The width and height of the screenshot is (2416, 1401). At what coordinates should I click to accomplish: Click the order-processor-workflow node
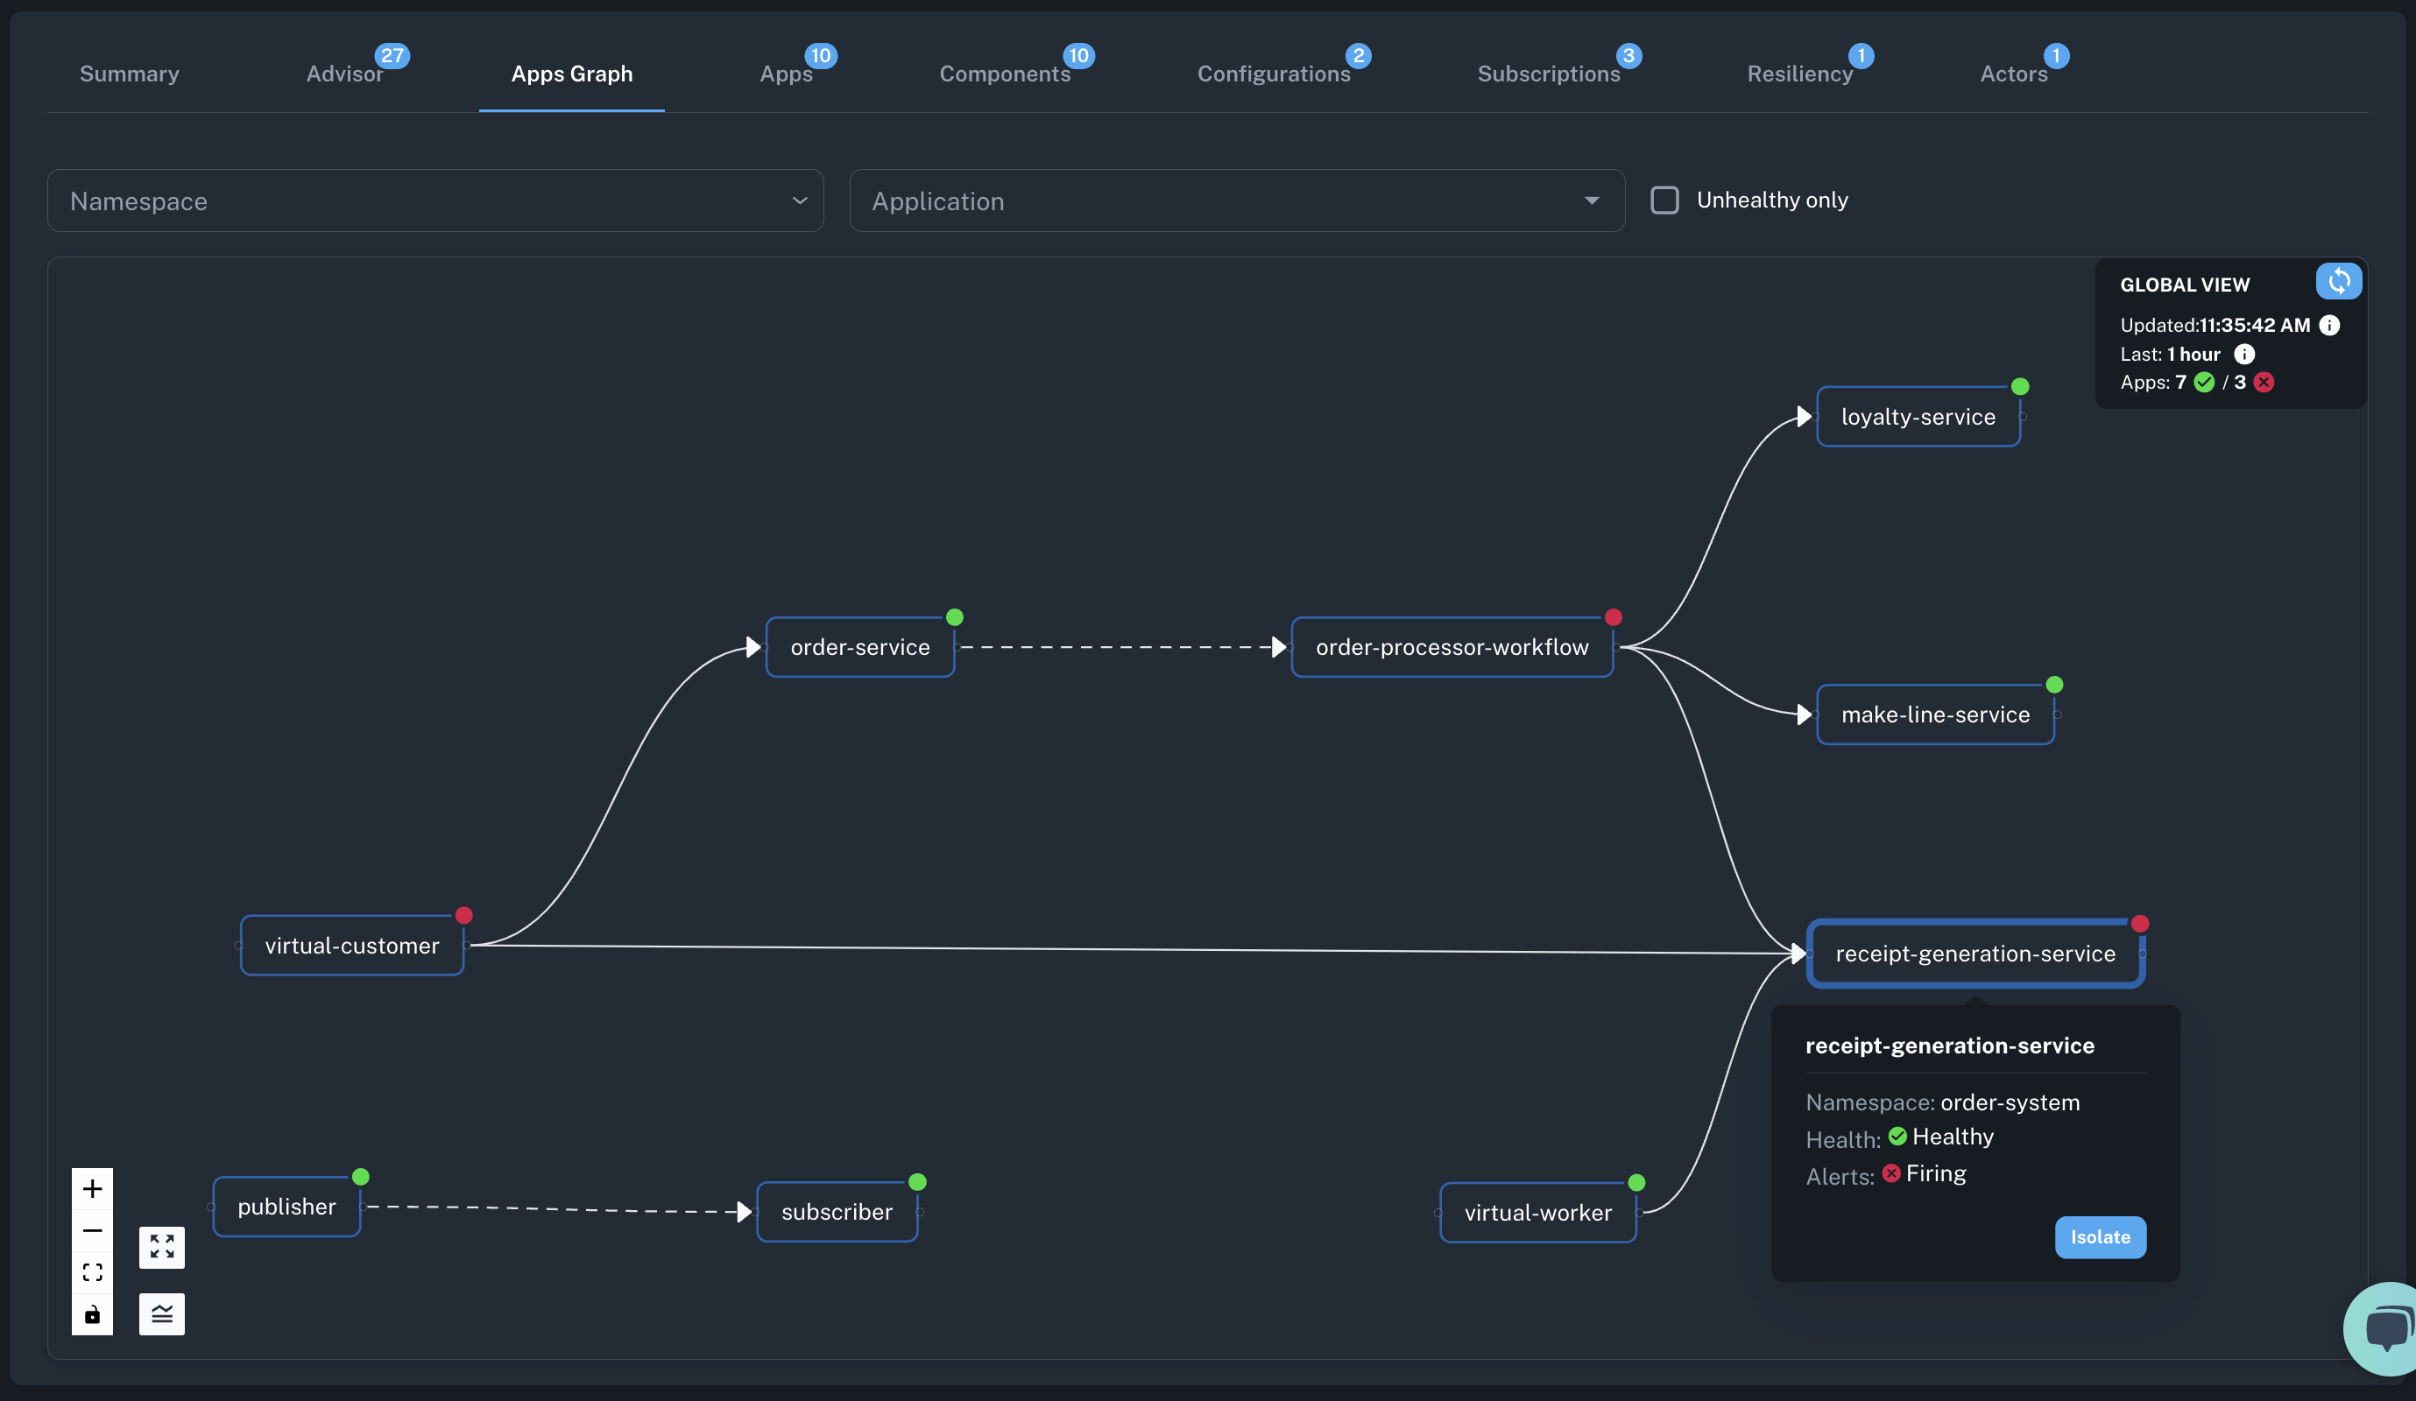(1452, 645)
